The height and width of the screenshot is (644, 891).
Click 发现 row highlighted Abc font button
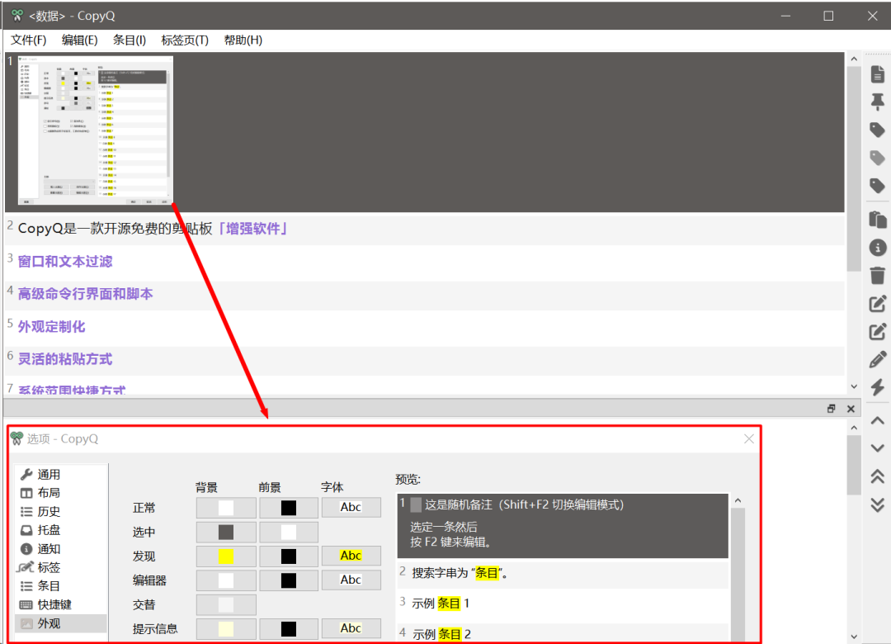[351, 556]
